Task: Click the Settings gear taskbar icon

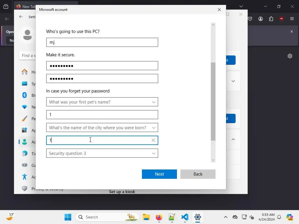Action: pos(198,217)
